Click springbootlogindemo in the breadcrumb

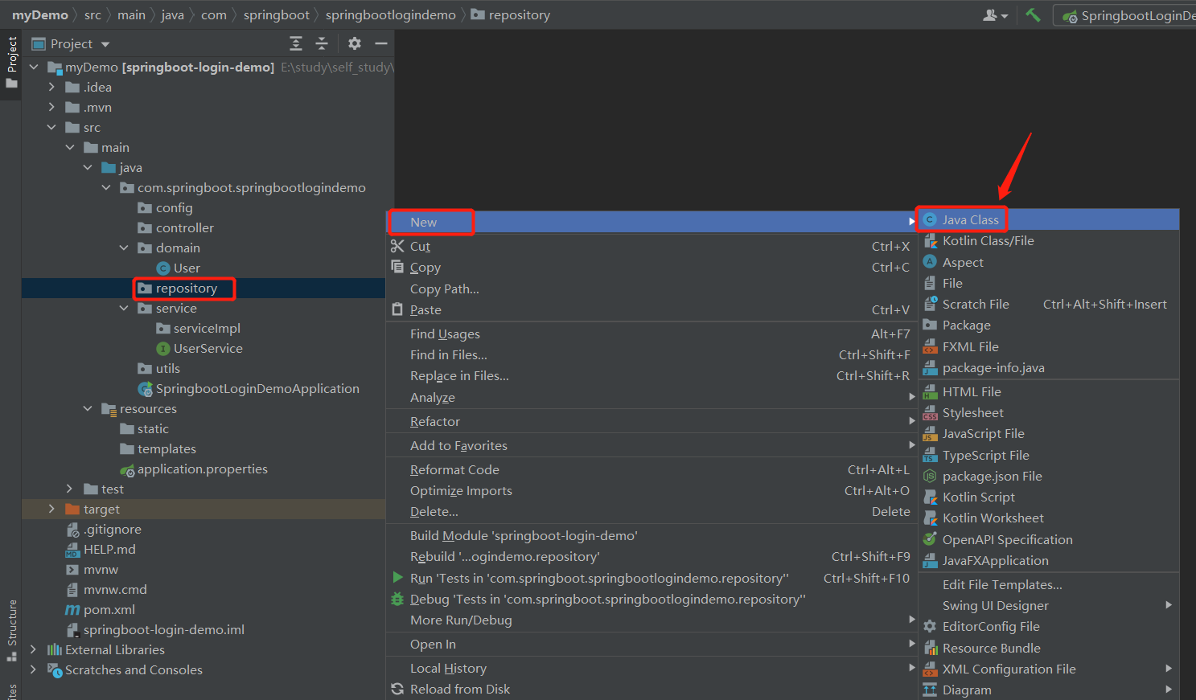[x=390, y=15]
